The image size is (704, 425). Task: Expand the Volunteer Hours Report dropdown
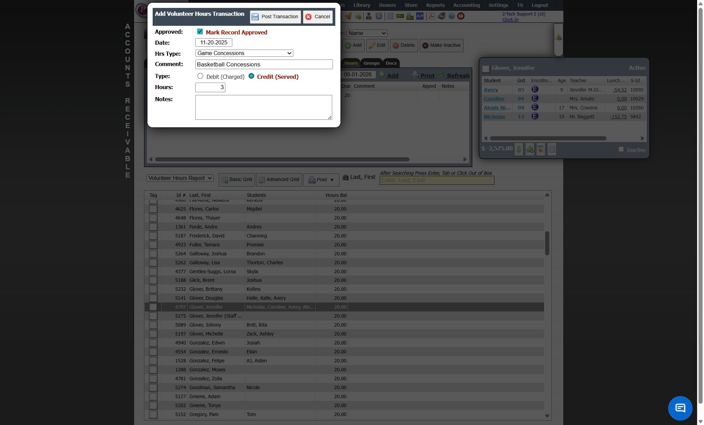coord(180,178)
